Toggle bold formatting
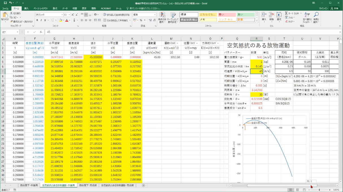Image resolution: width=343 pixels, height=192 pixels. [x=37, y=20]
